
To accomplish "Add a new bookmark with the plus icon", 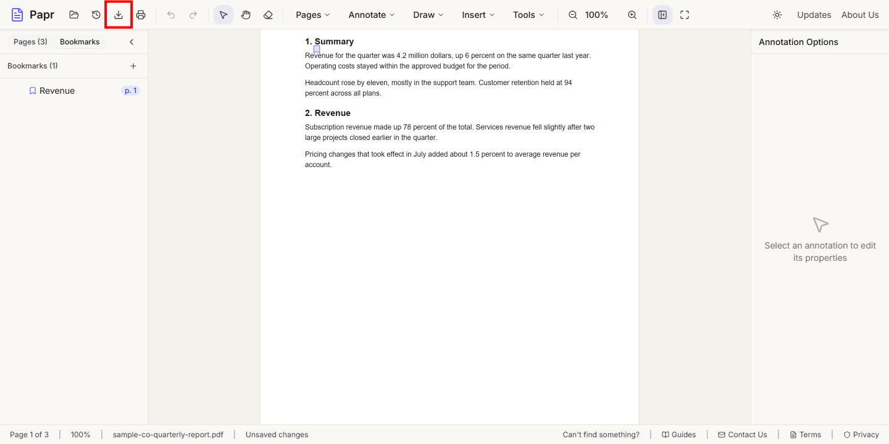I will (133, 66).
